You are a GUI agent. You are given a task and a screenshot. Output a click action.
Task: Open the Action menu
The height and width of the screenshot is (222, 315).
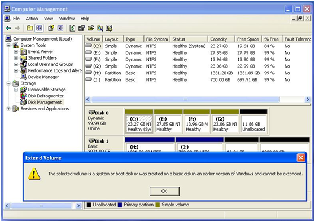[x=32, y=19]
